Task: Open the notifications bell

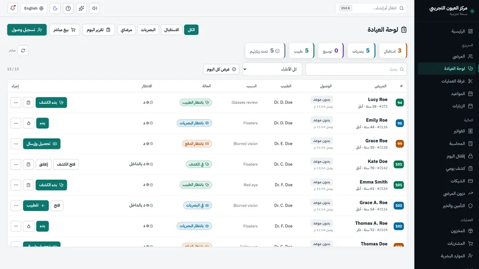Action: (x=13, y=8)
